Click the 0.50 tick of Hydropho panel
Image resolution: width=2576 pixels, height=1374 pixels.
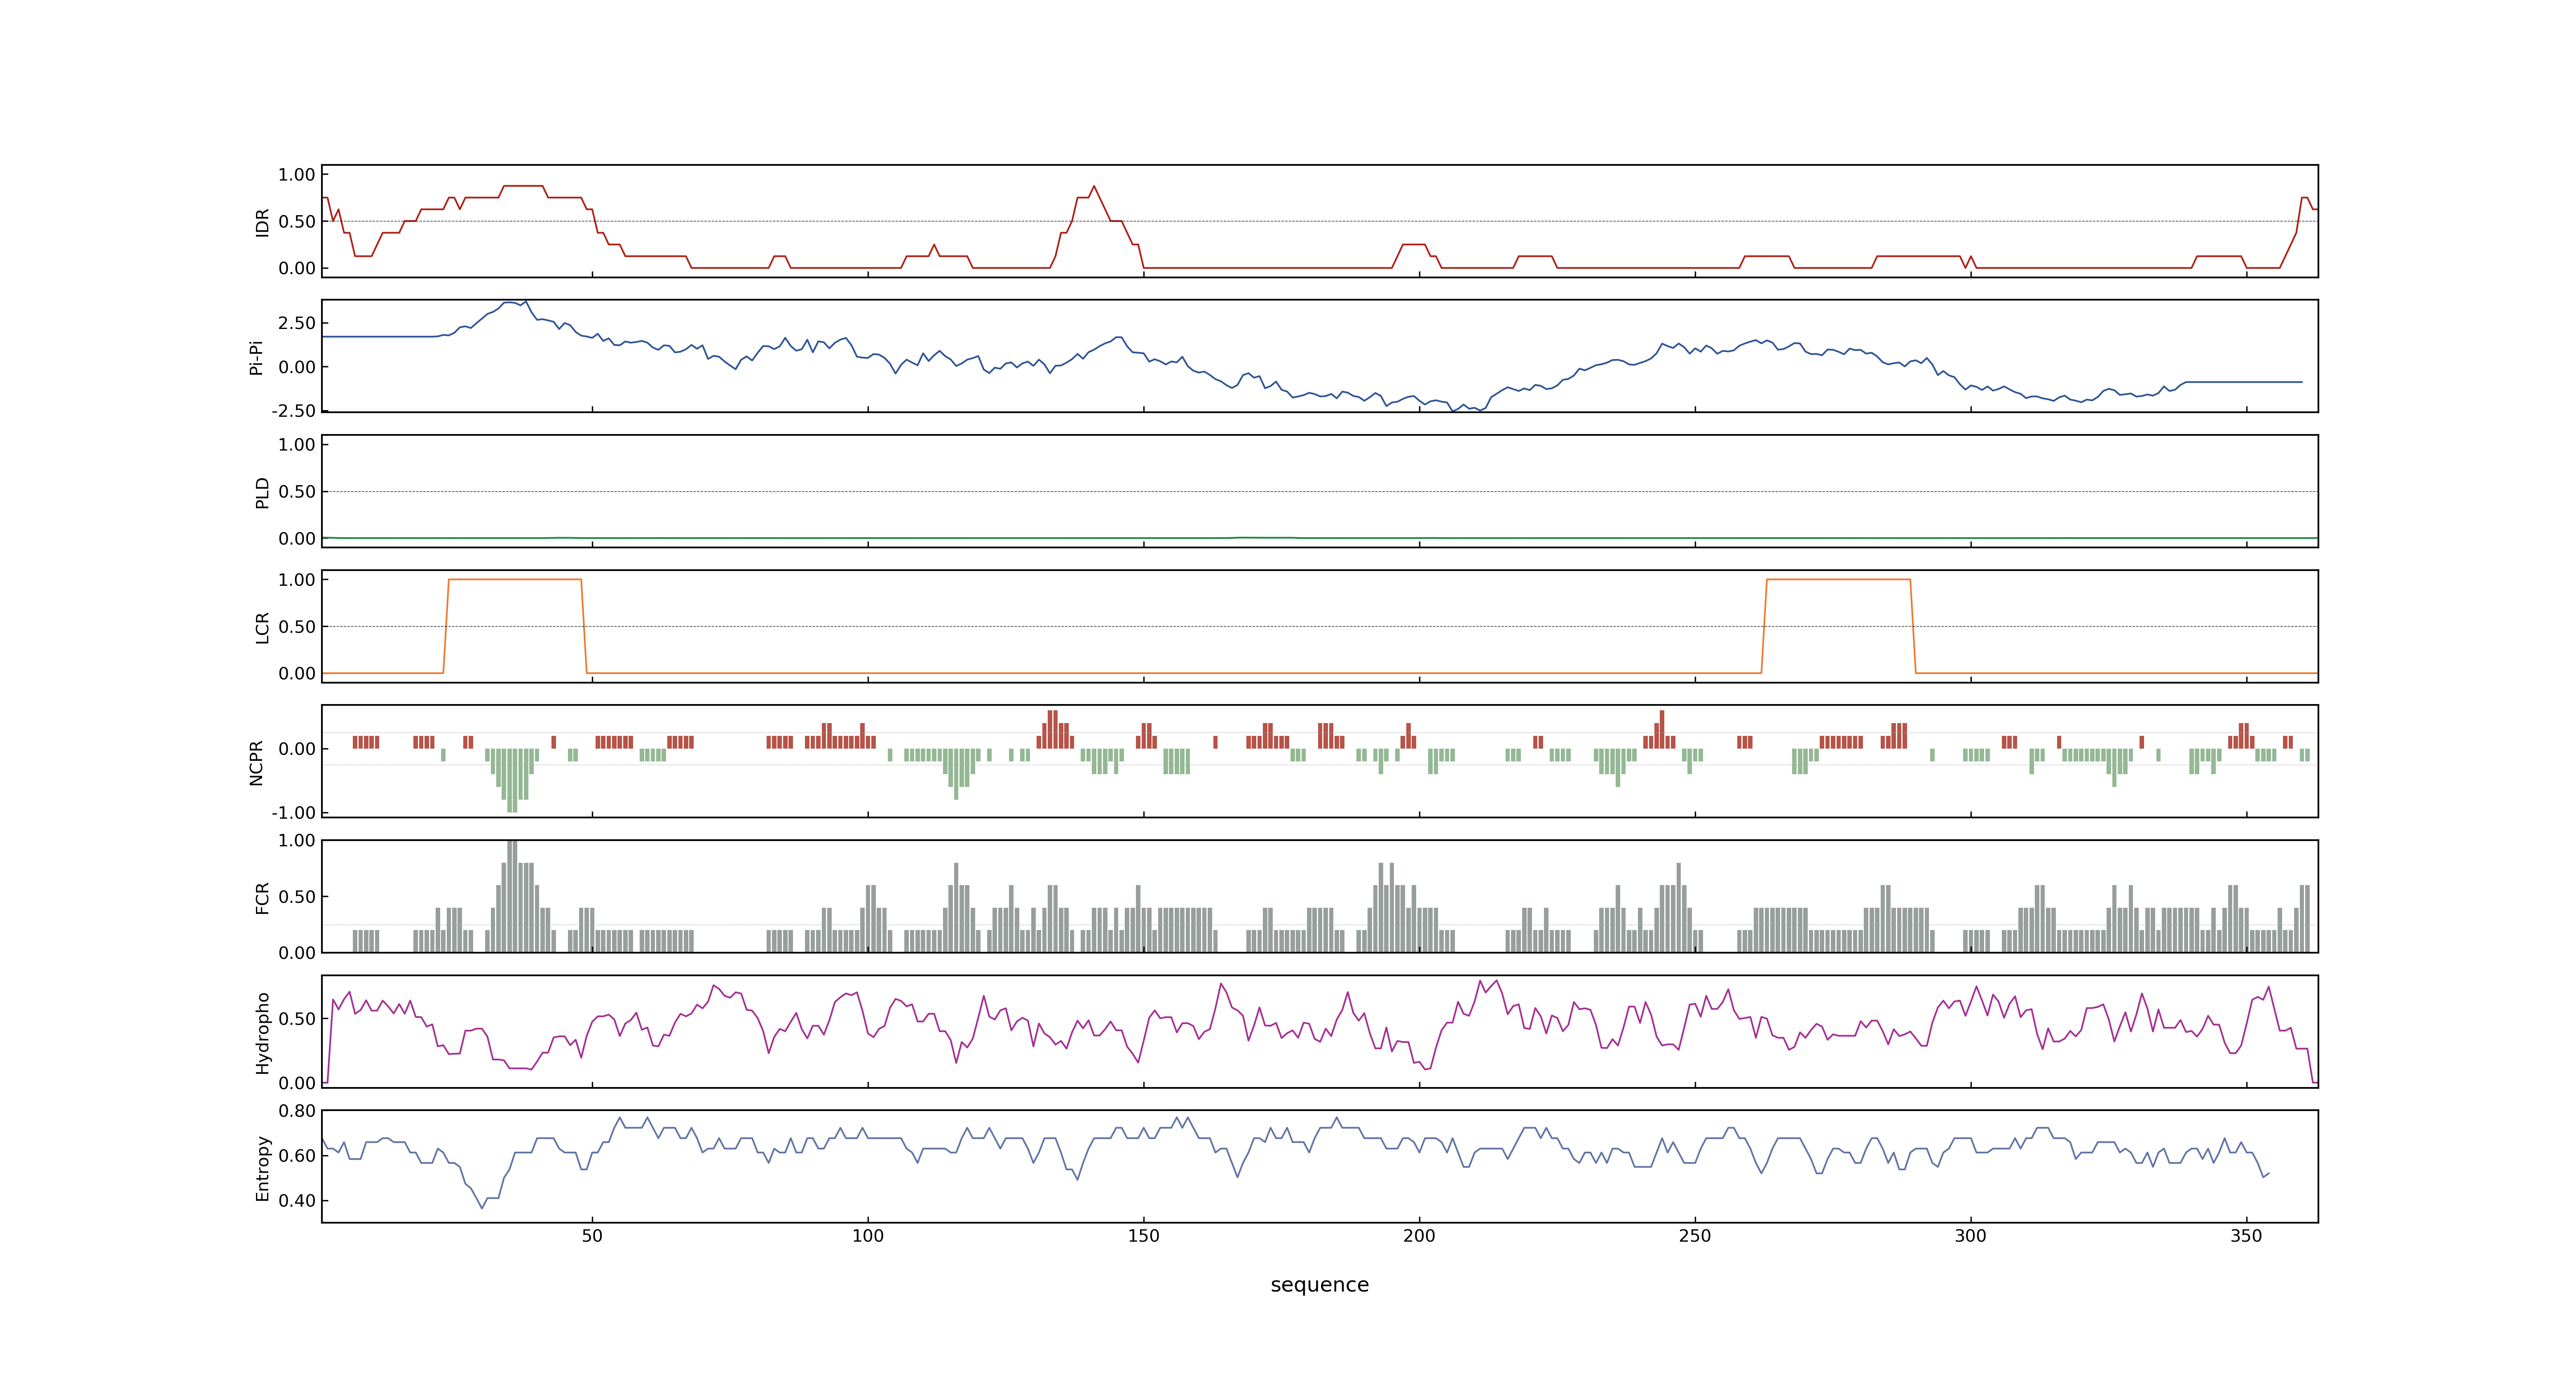[297, 1019]
